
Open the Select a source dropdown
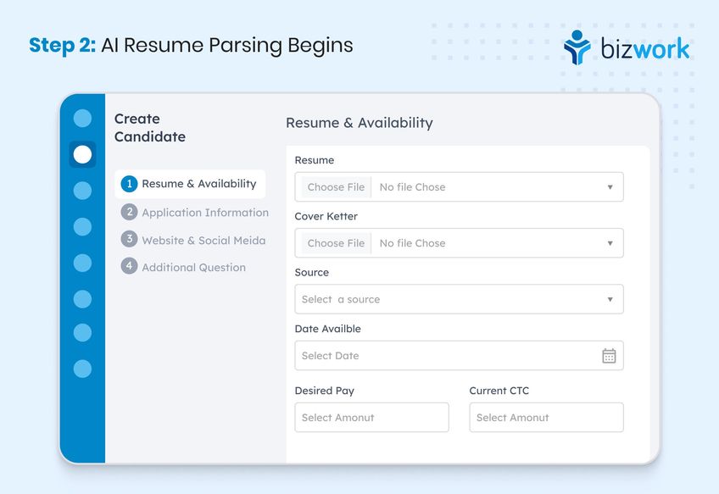point(459,299)
